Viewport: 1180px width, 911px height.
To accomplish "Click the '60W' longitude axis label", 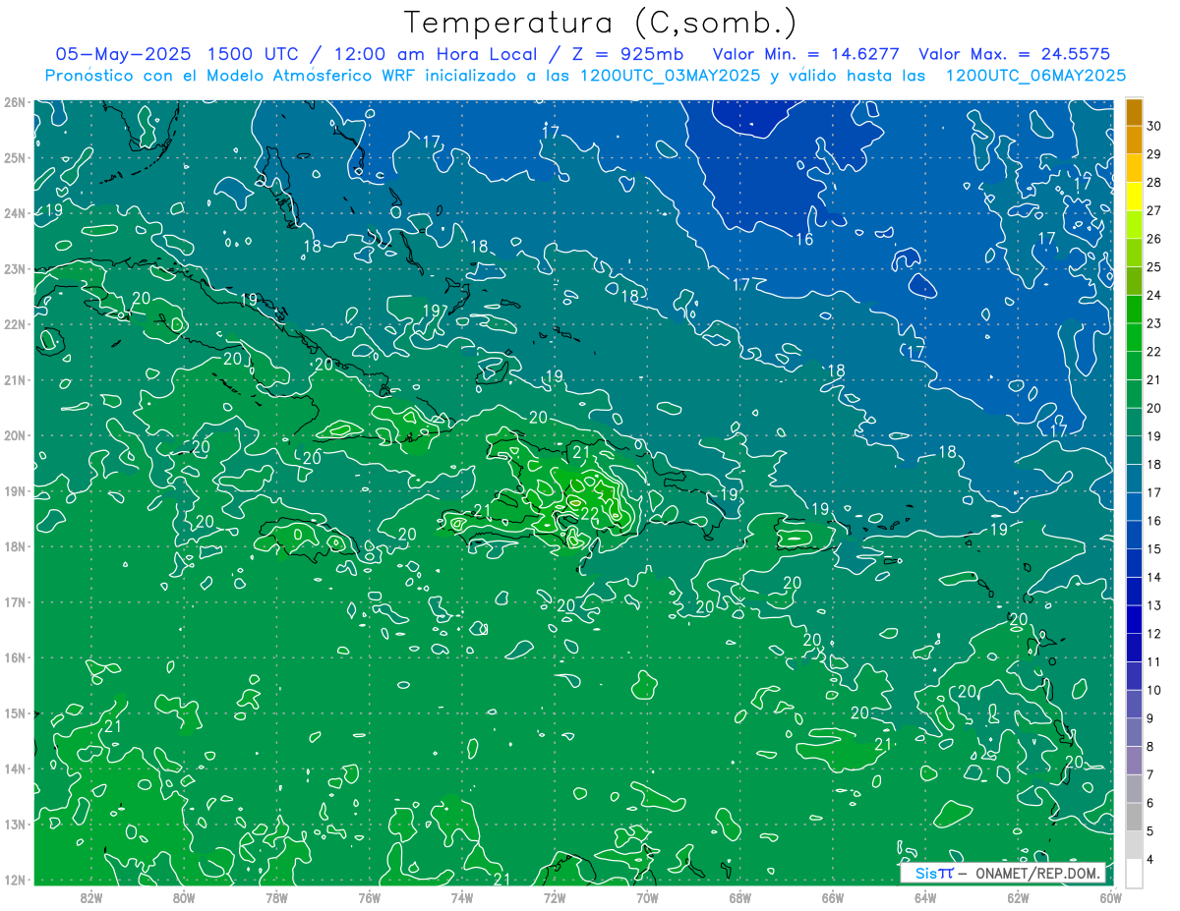I will (x=1111, y=897).
